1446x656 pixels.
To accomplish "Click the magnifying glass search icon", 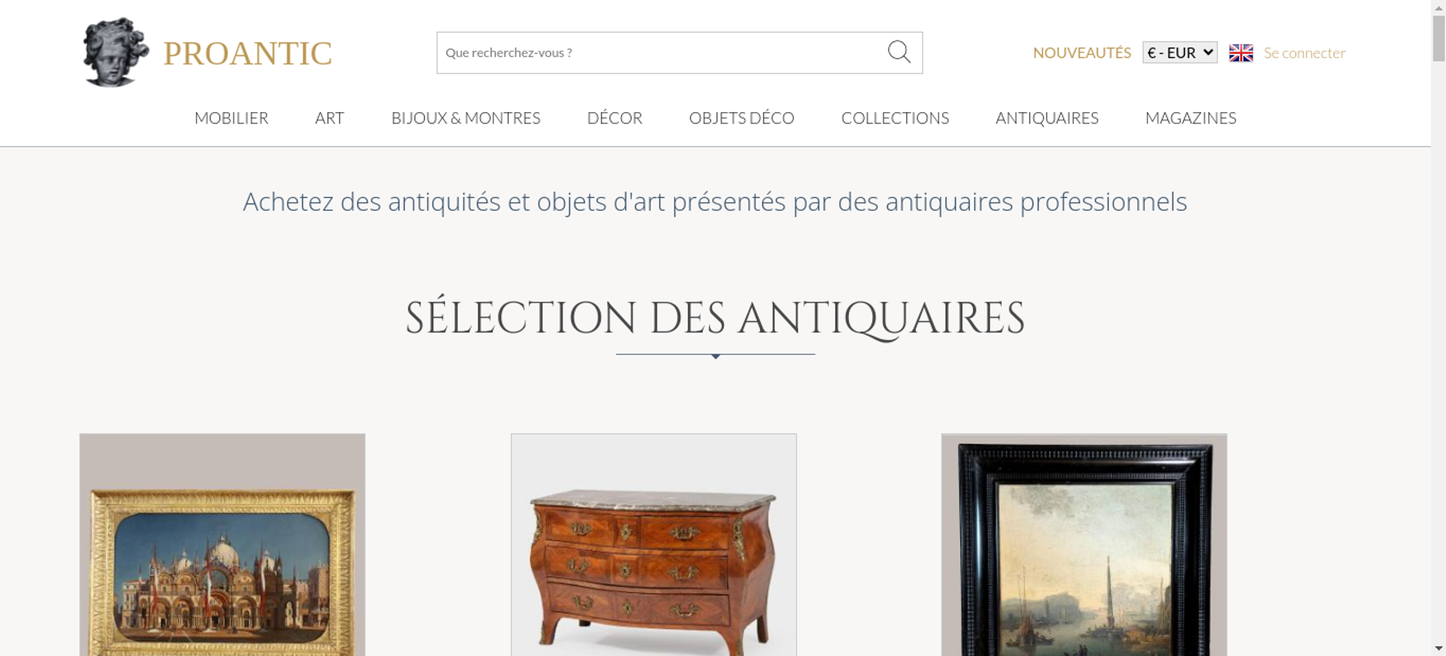I will tap(899, 52).
